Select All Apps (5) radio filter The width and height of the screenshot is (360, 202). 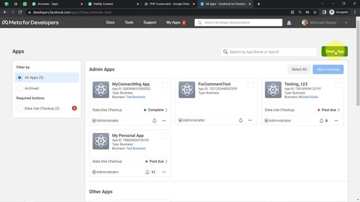coord(20,77)
